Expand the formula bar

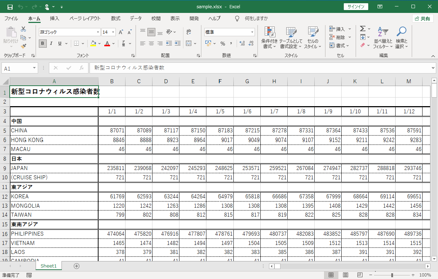pos(433,68)
